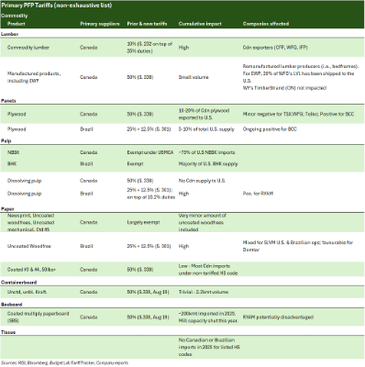Select 'High' in the Uncoated Woodfree row

click(183, 246)
